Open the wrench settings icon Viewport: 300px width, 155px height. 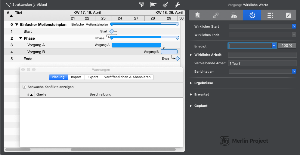click(178, 5)
